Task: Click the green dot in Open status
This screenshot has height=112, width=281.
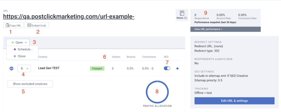Action: 13,42
